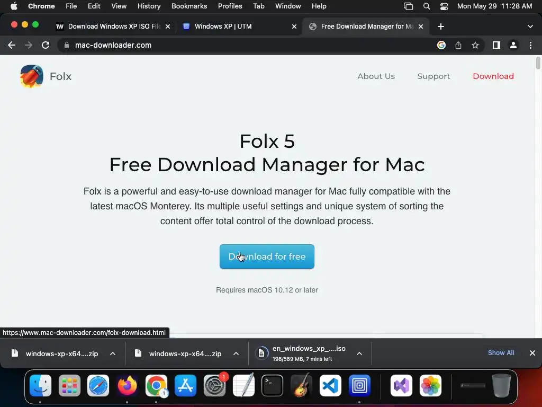
Task: Close the Free Download Manager tab
Action: click(421, 26)
